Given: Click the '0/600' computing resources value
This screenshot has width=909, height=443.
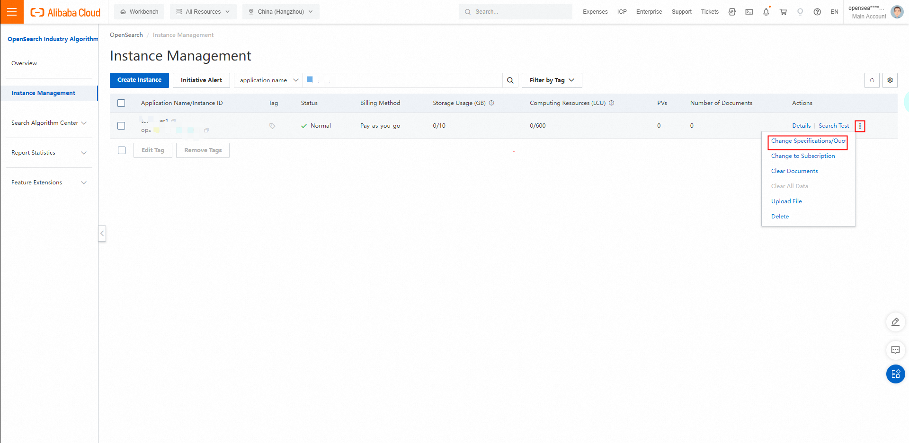Looking at the screenshot, I should 538,126.
